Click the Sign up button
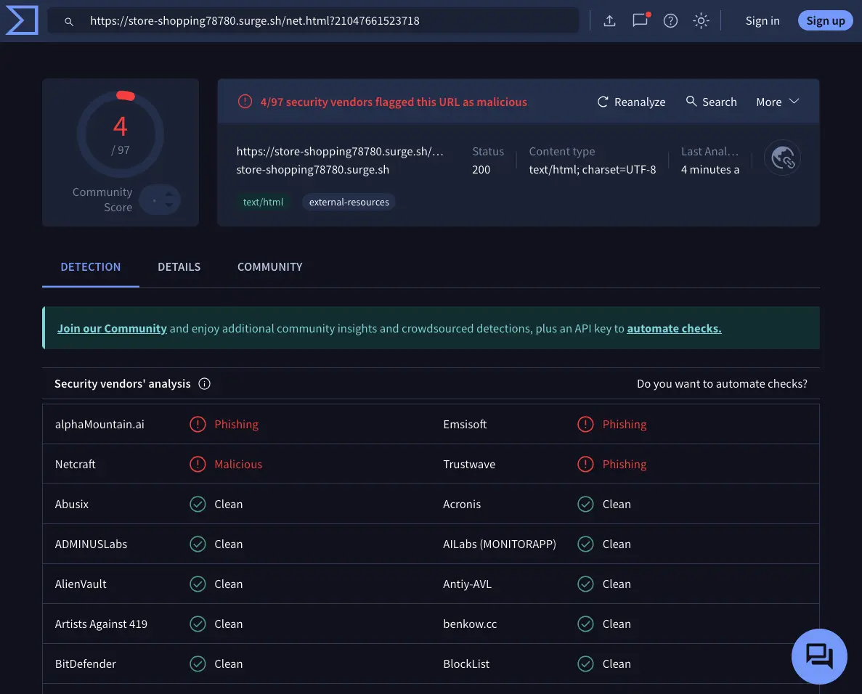This screenshot has height=694, width=862. (x=825, y=21)
